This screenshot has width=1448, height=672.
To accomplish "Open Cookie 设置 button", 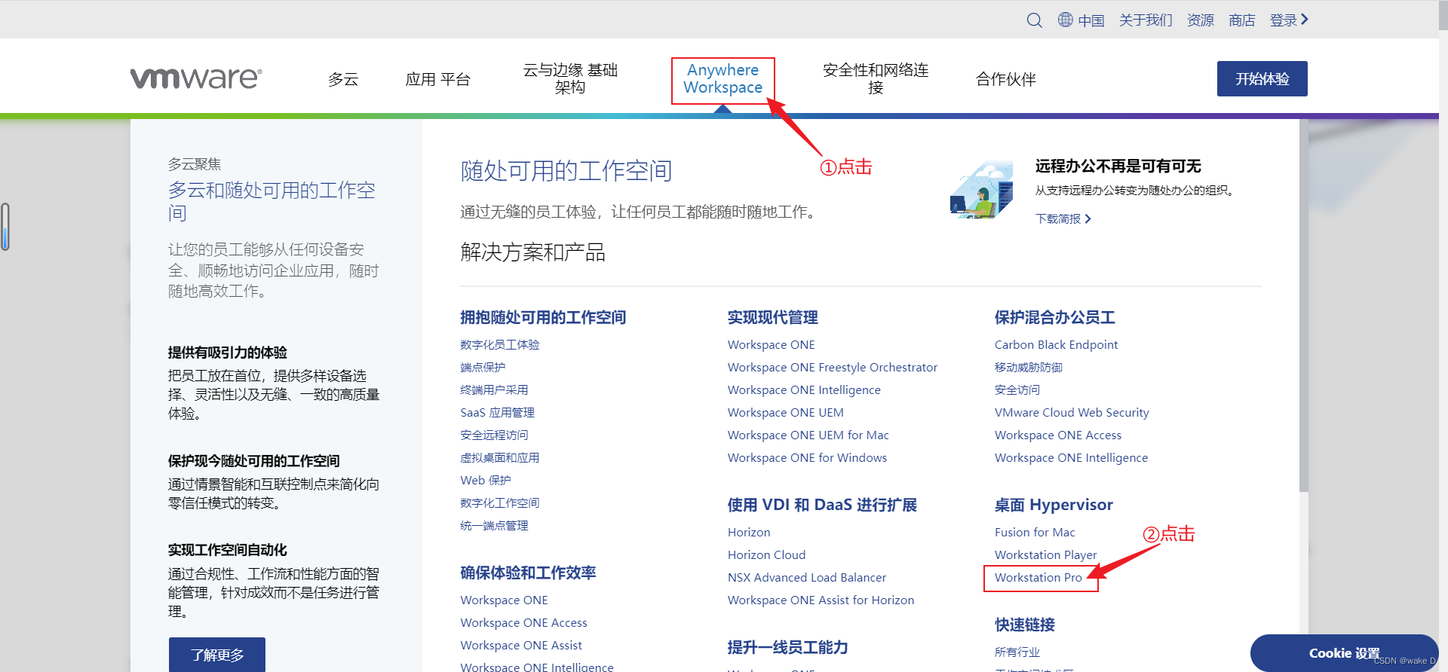I will click(x=1344, y=653).
